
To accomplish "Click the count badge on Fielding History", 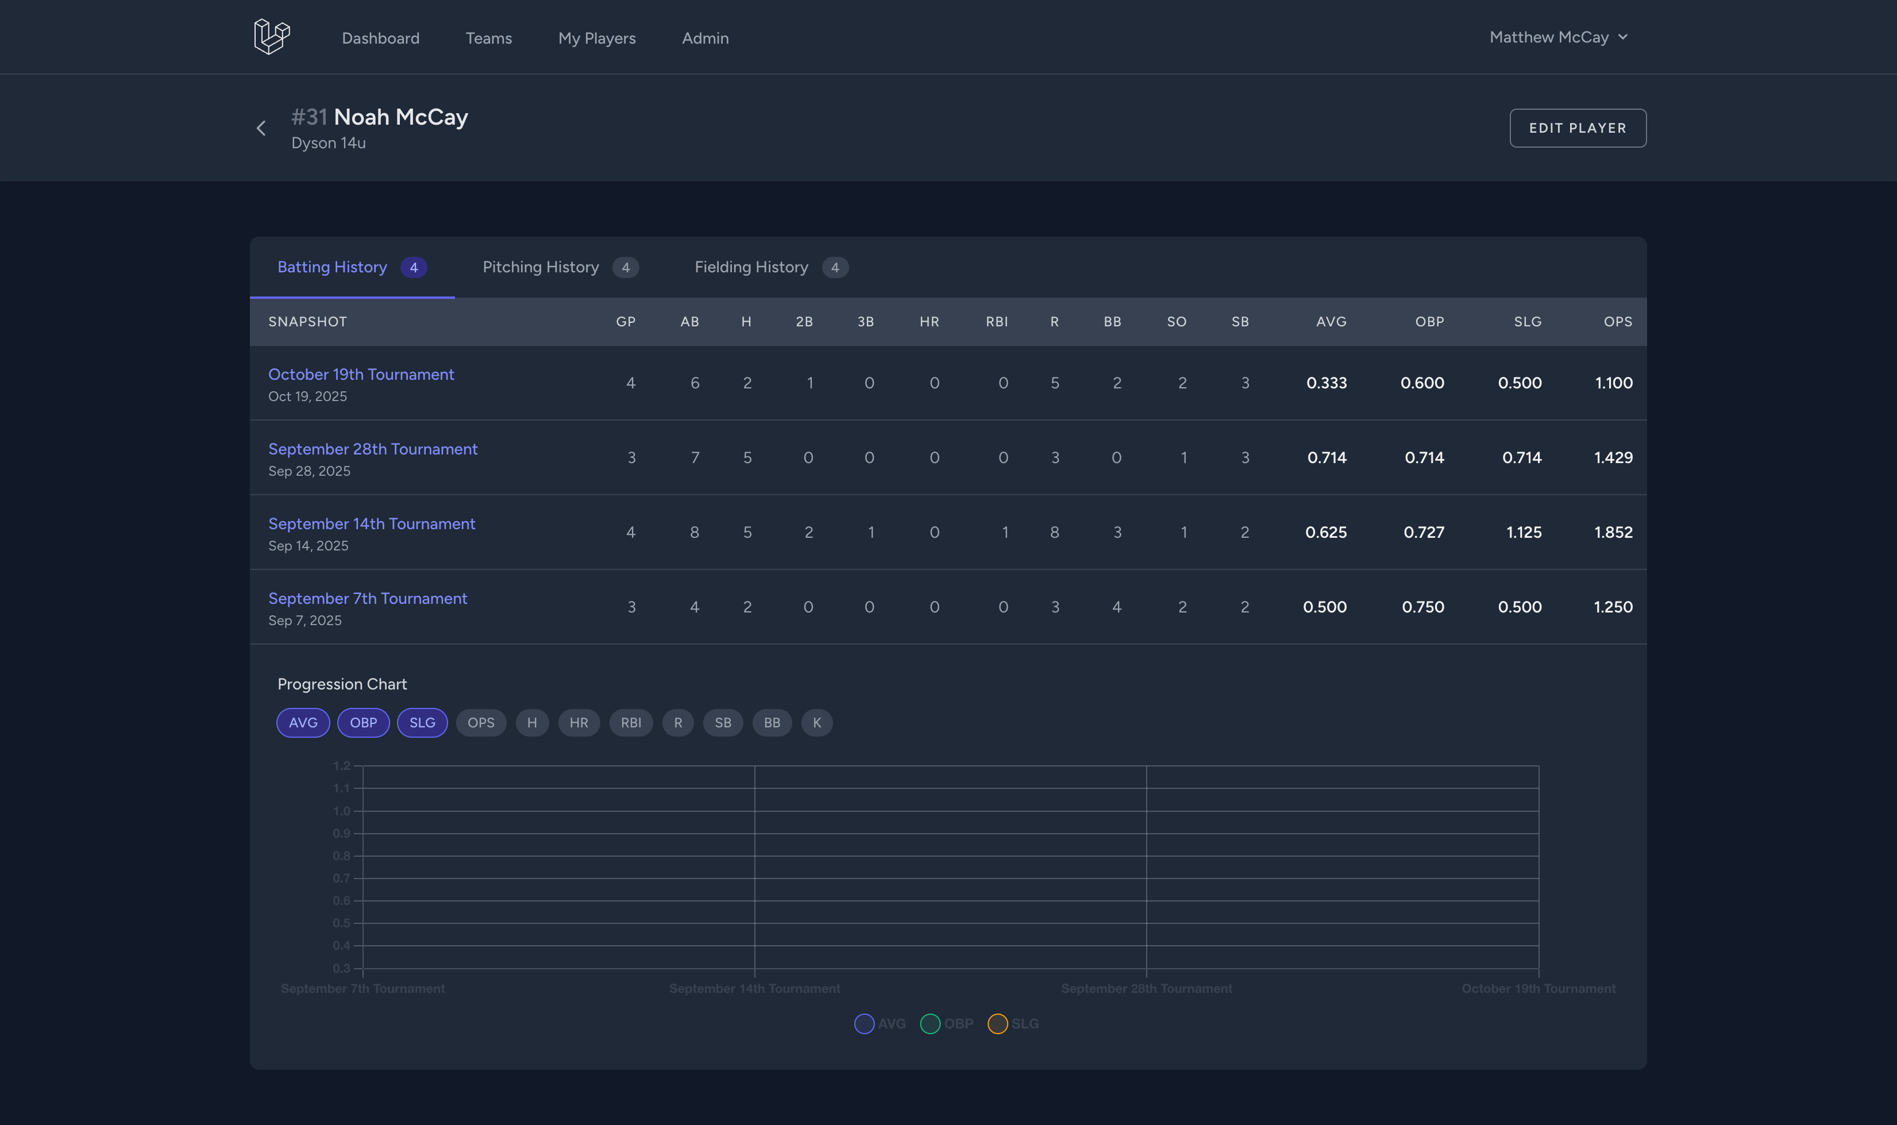I will [x=835, y=267].
